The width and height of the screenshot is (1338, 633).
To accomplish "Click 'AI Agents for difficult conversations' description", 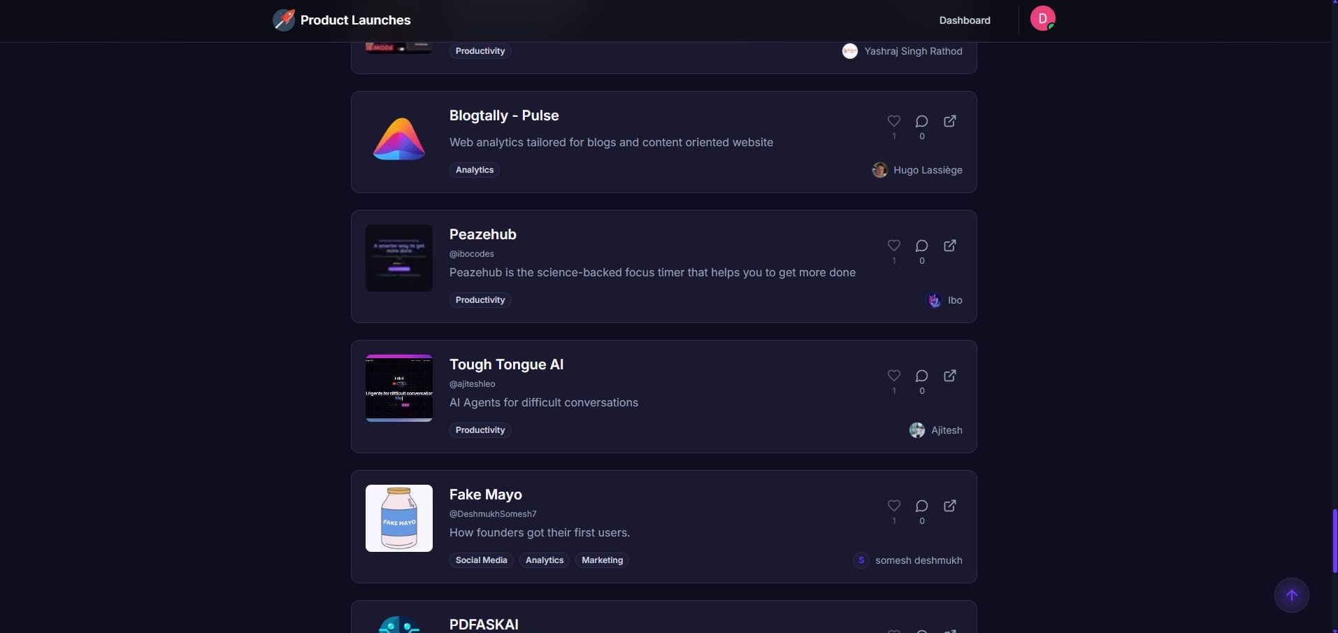I will [x=544, y=402].
